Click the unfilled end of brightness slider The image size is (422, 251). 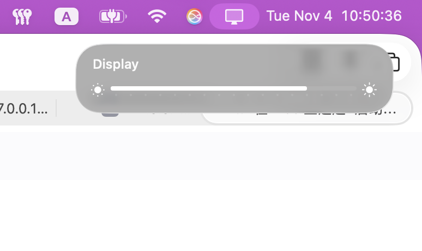click(x=331, y=88)
